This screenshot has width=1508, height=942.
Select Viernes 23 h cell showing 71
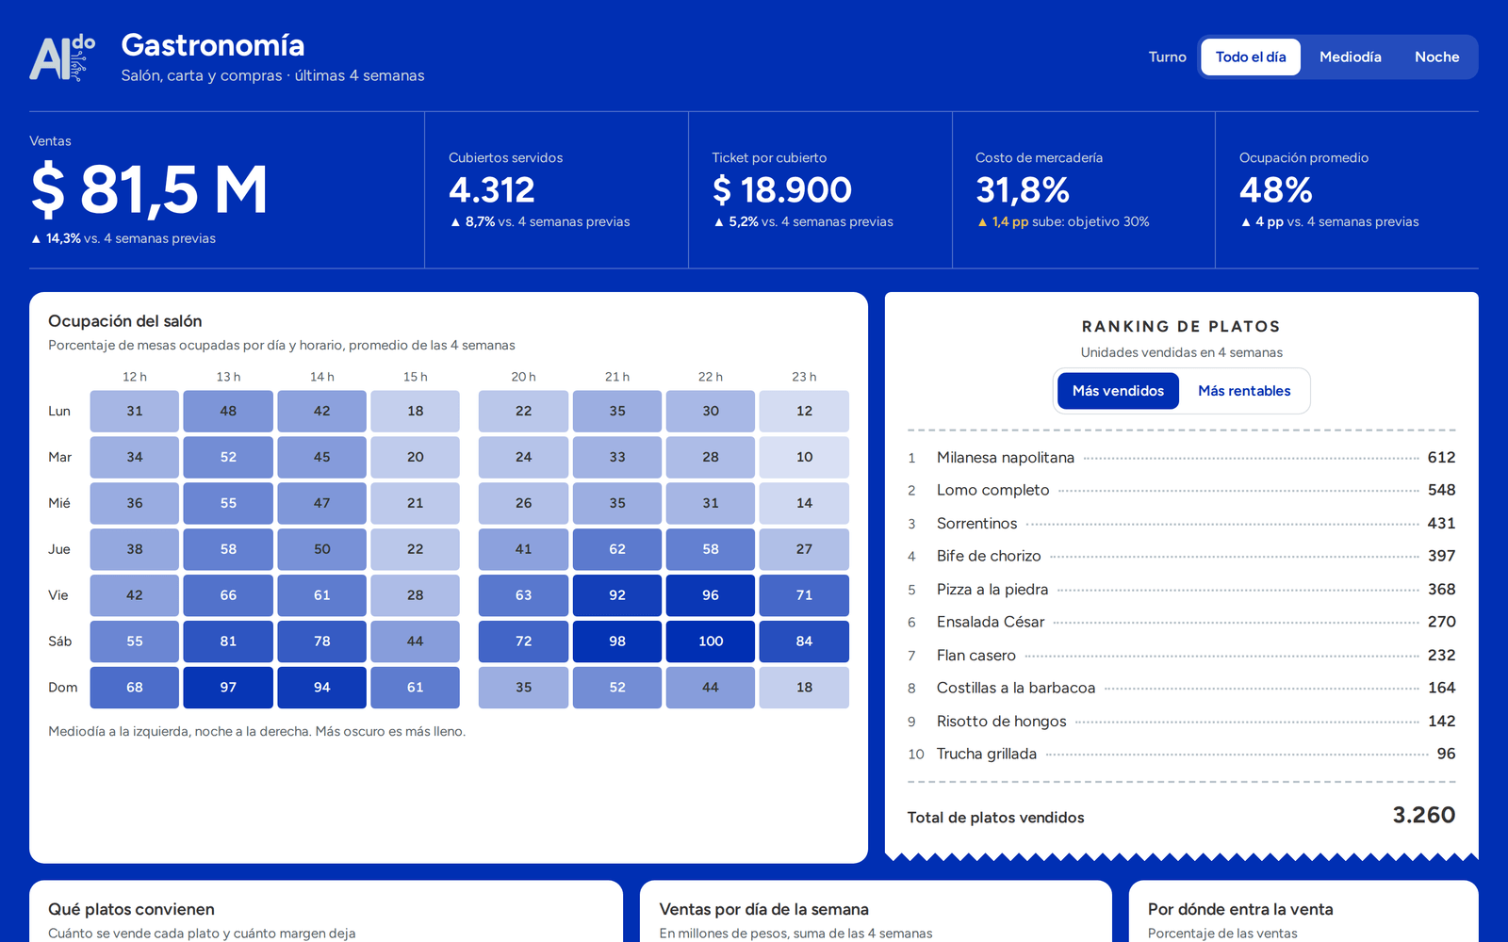pyautogui.click(x=804, y=595)
